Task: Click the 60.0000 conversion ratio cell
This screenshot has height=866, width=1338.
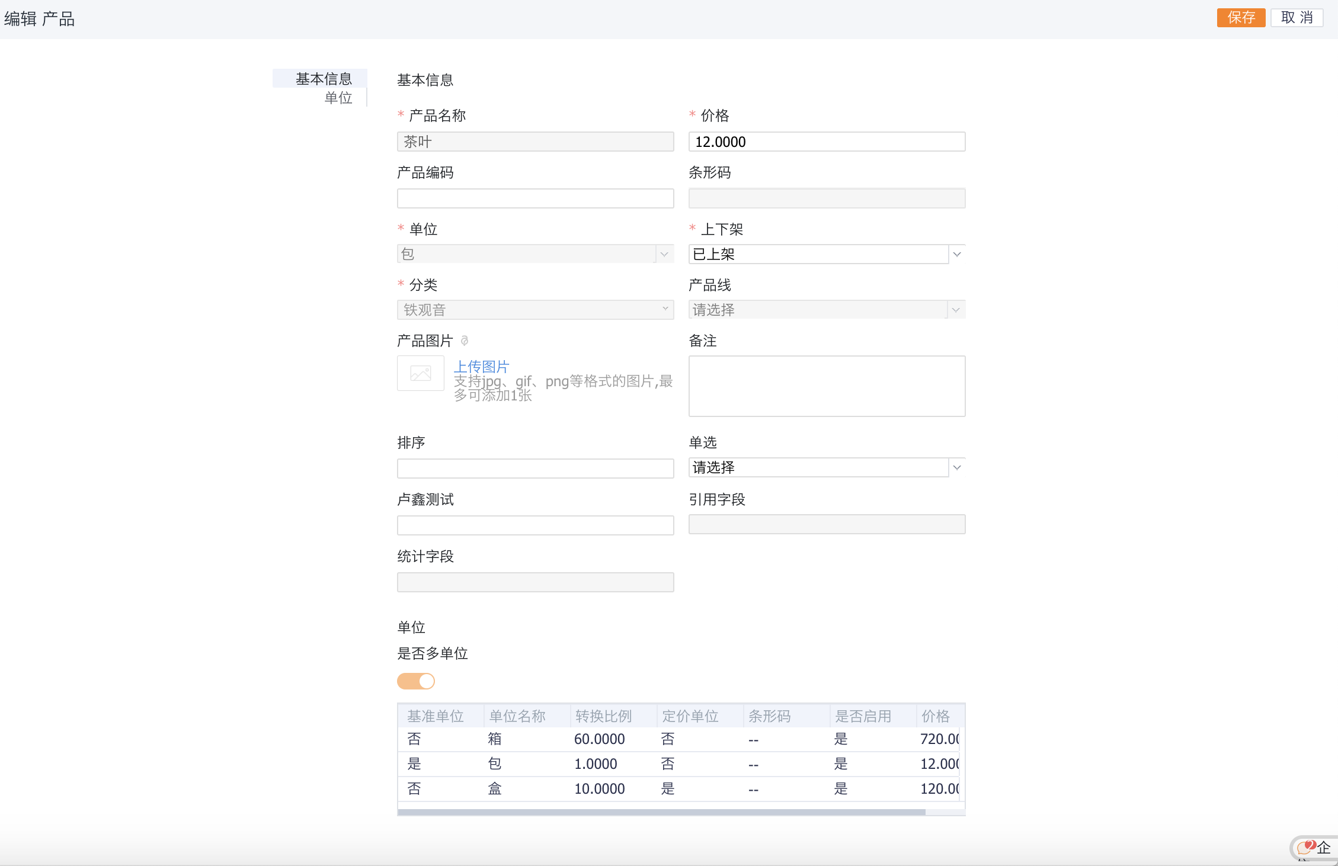Action: (599, 739)
